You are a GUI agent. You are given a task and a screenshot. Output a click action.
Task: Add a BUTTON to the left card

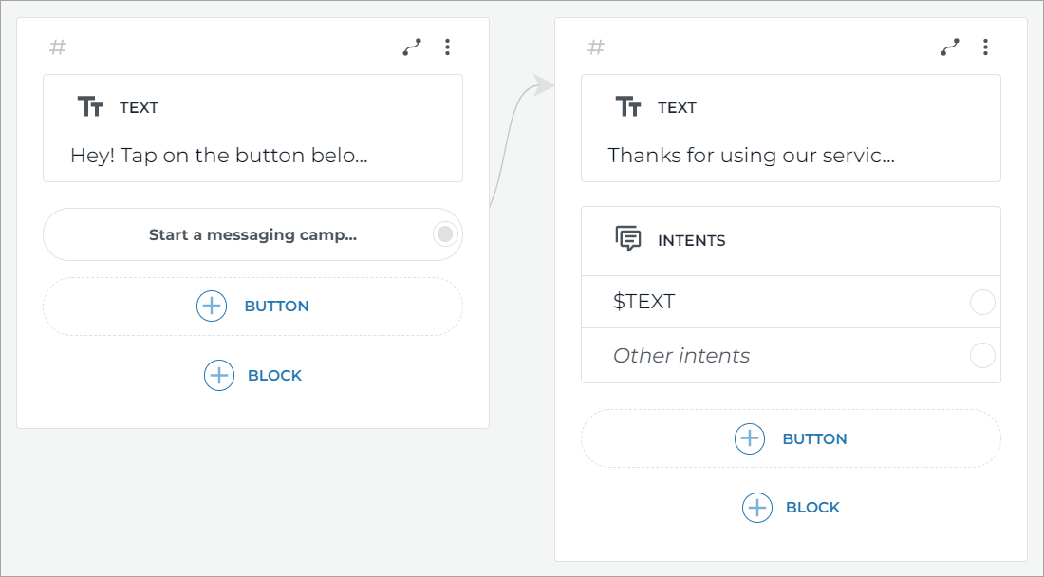252,307
